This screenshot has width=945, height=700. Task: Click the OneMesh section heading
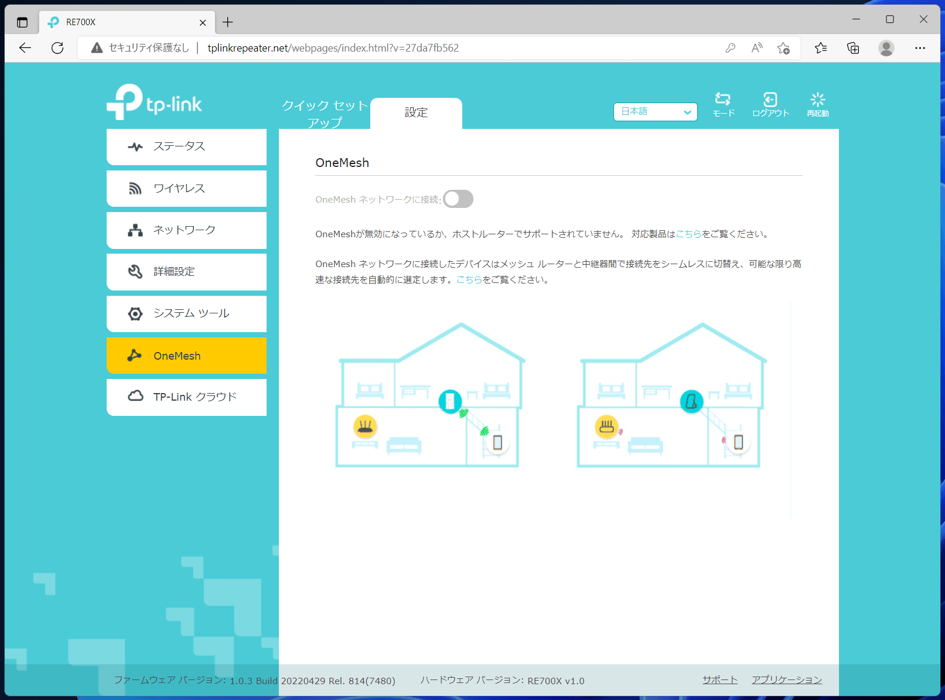(x=342, y=163)
